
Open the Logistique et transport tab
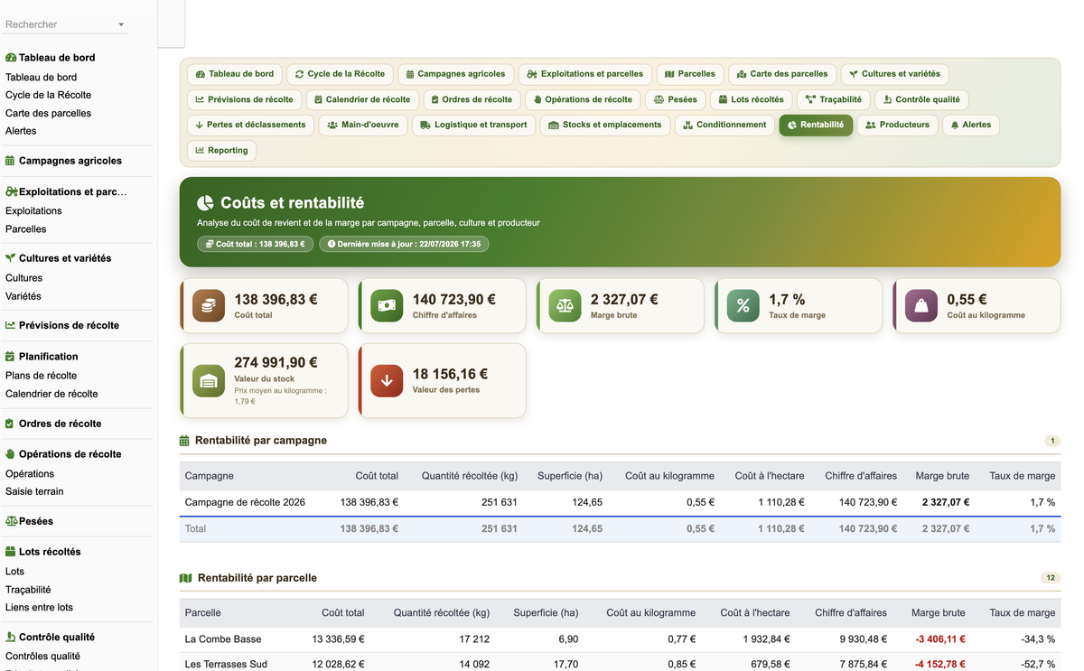point(474,125)
